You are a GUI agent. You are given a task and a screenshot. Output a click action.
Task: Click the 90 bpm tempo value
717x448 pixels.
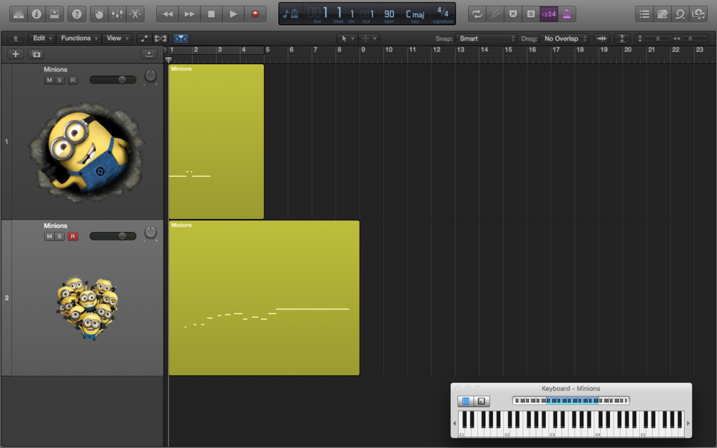pos(389,14)
